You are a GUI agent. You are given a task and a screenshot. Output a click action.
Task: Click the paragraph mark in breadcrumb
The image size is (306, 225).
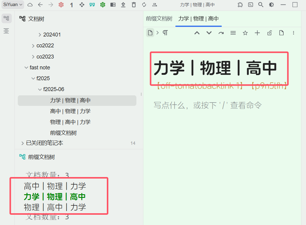click(165, 33)
